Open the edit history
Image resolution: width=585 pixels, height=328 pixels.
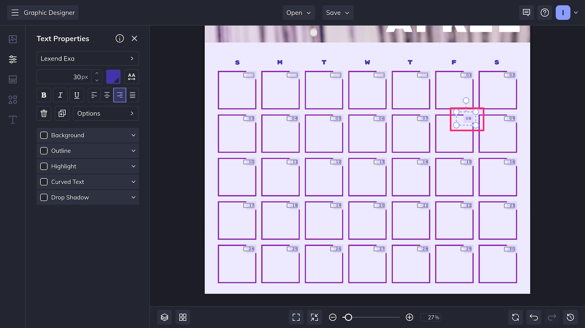(570, 317)
